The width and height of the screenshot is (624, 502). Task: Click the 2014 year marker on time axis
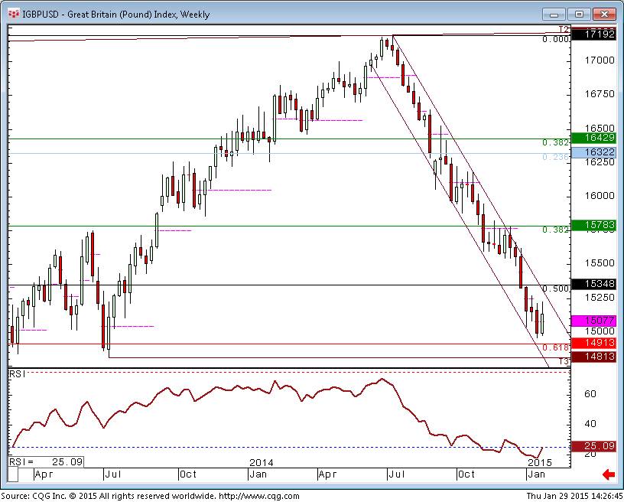[262, 462]
